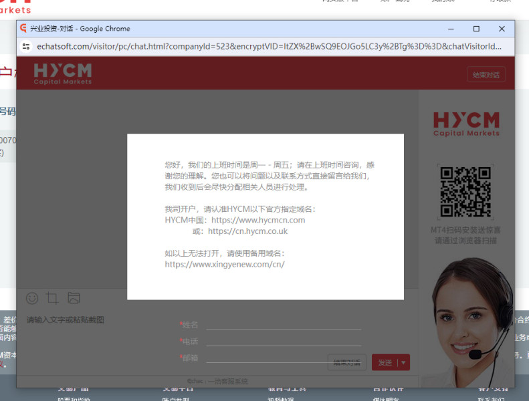Click the 结束对话 button beside send
This screenshot has width=529, height=401.
point(347,362)
